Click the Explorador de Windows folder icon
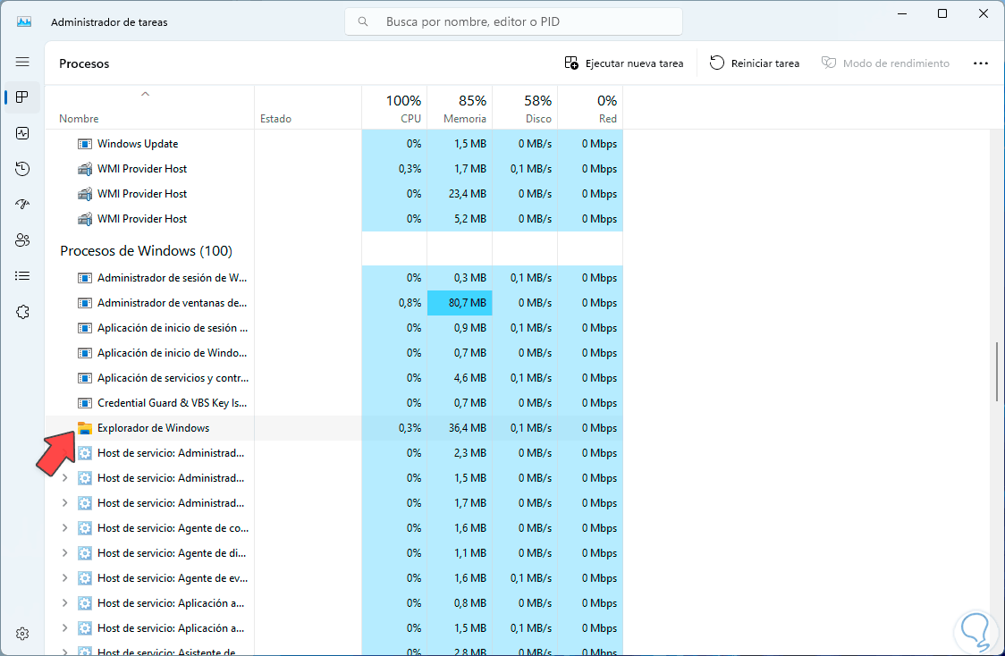1005x656 pixels. 85,428
